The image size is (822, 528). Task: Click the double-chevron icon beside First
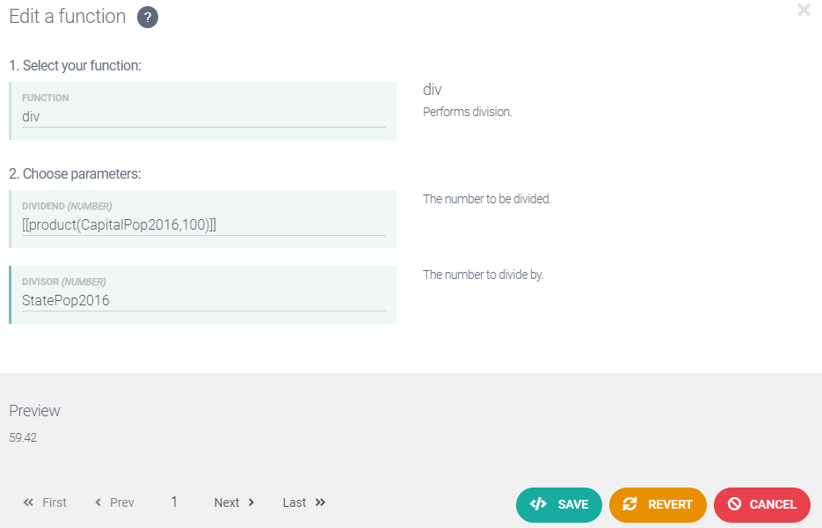pyautogui.click(x=28, y=502)
